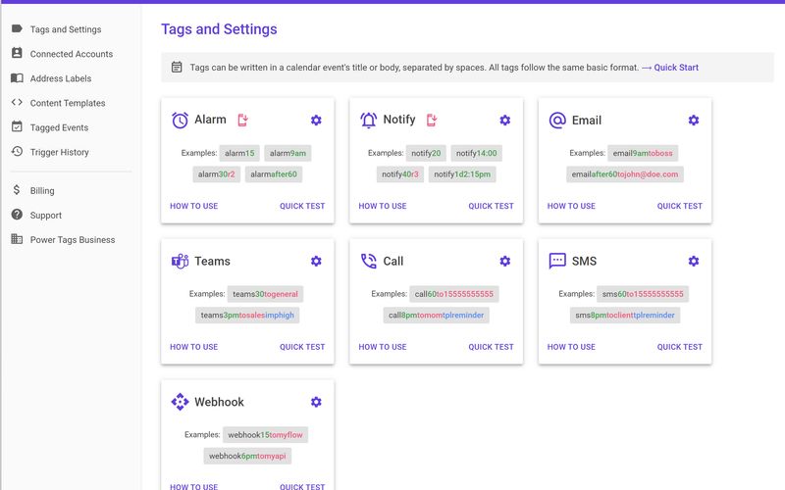Click the Notify bell icon
The width and height of the screenshot is (785, 490).
pos(369,120)
